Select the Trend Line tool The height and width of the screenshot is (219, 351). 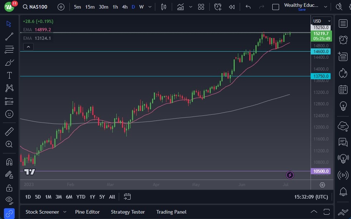[x=9, y=36]
